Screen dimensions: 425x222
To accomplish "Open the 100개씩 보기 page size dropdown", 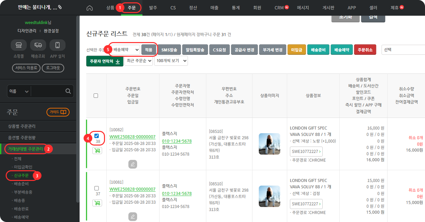I will click(x=171, y=61).
